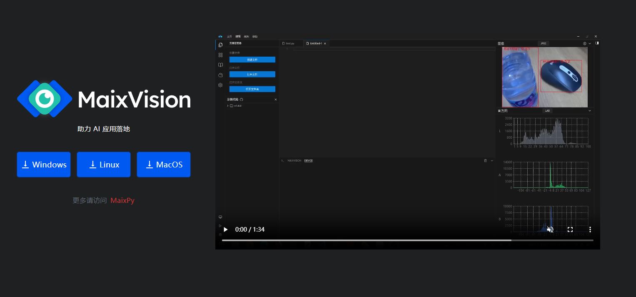The width and height of the screenshot is (636, 297).
Task: Switch to the DEVICE terminal tab
Action: tap(308, 160)
